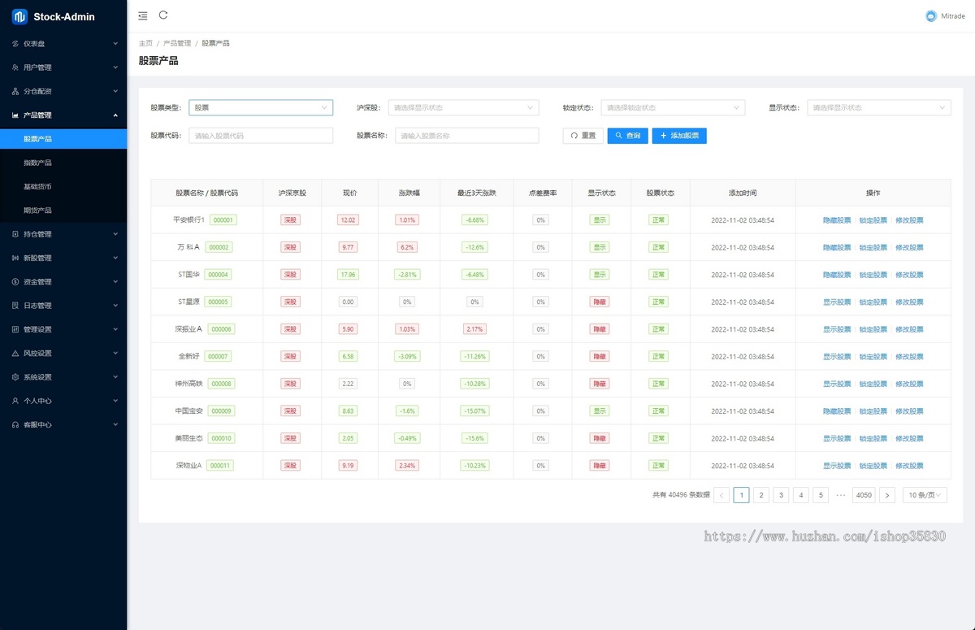The width and height of the screenshot is (975, 630).
Task: Click -15.07% three-day change for 中国宝安
Action: [x=474, y=411]
